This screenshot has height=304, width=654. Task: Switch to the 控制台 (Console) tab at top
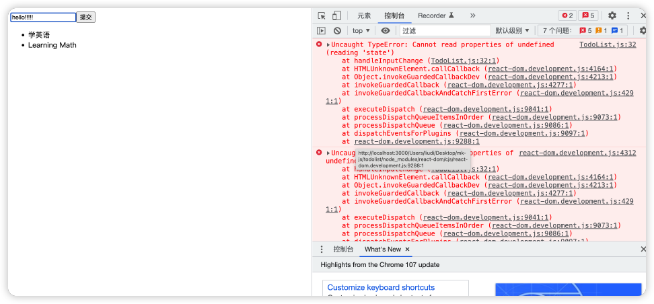point(394,16)
